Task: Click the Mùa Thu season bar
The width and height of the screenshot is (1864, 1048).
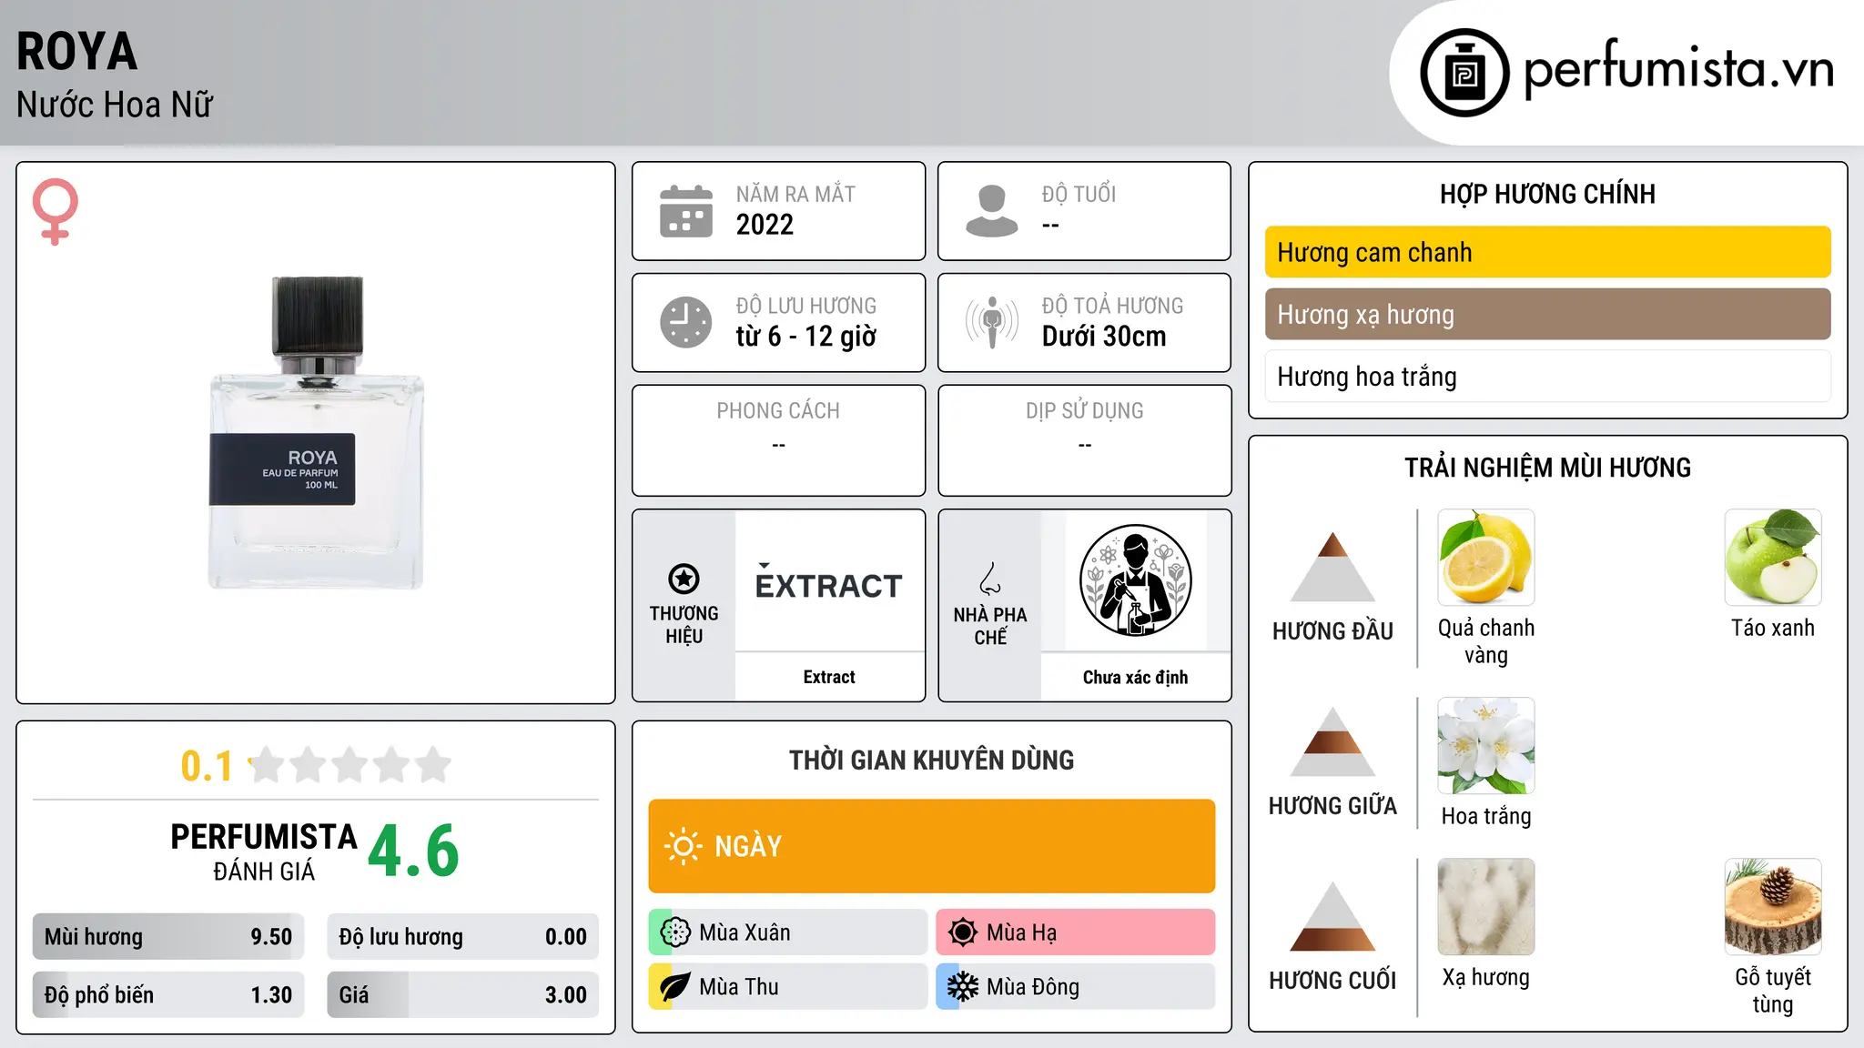Action: coord(788,987)
